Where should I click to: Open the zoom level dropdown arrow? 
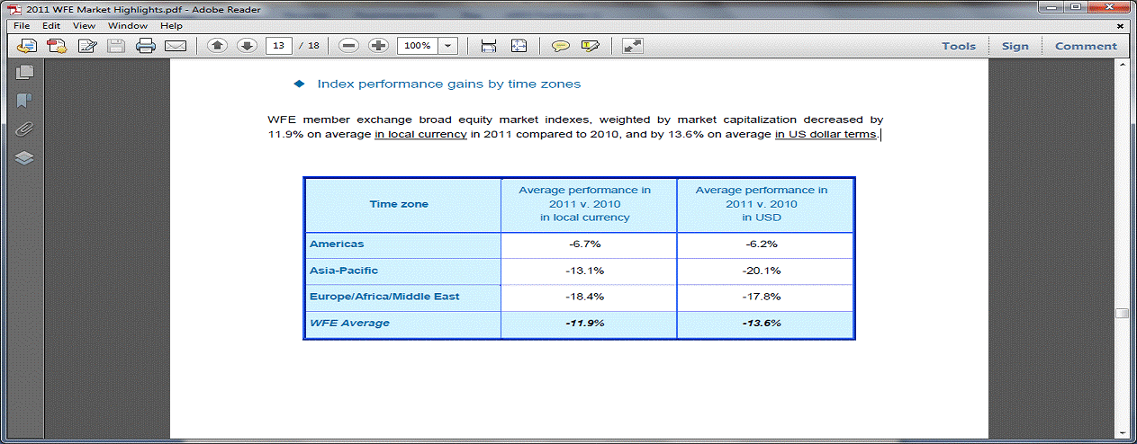448,46
